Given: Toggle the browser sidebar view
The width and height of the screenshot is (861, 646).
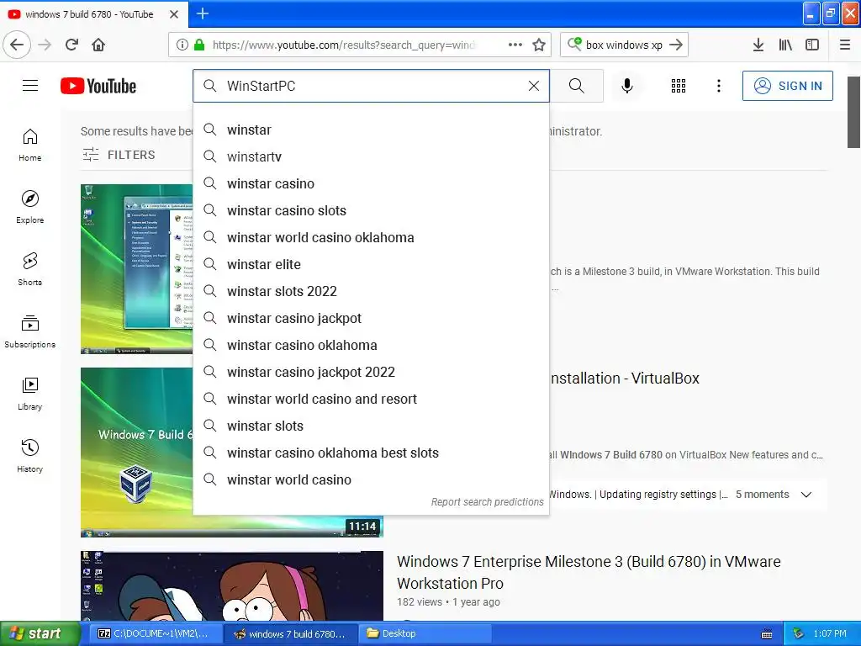Looking at the screenshot, I should [x=812, y=45].
